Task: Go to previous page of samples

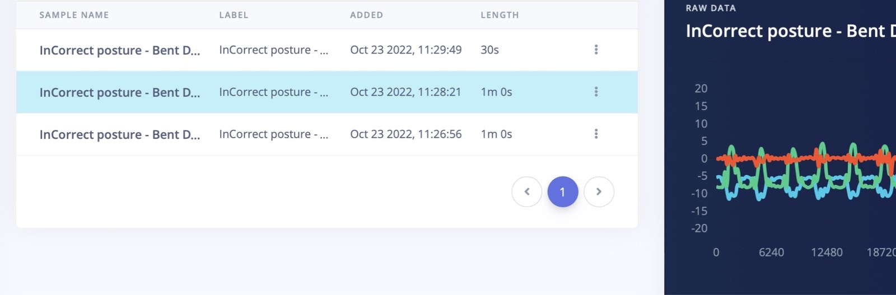Action: (526, 191)
